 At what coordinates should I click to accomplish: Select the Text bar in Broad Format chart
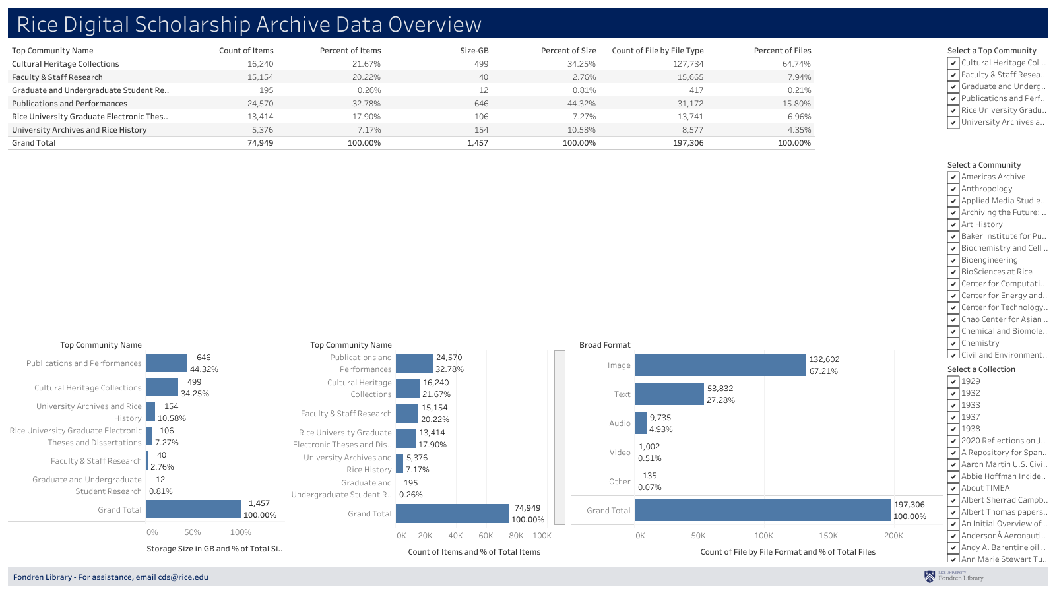point(669,394)
